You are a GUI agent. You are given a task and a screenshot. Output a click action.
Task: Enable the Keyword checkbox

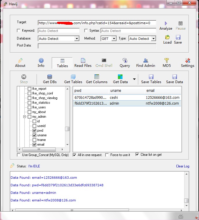(x=19, y=31)
